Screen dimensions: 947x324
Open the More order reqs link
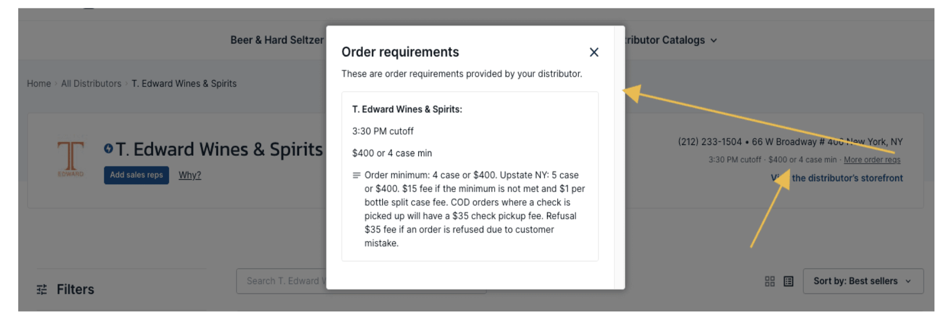(x=872, y=160)
